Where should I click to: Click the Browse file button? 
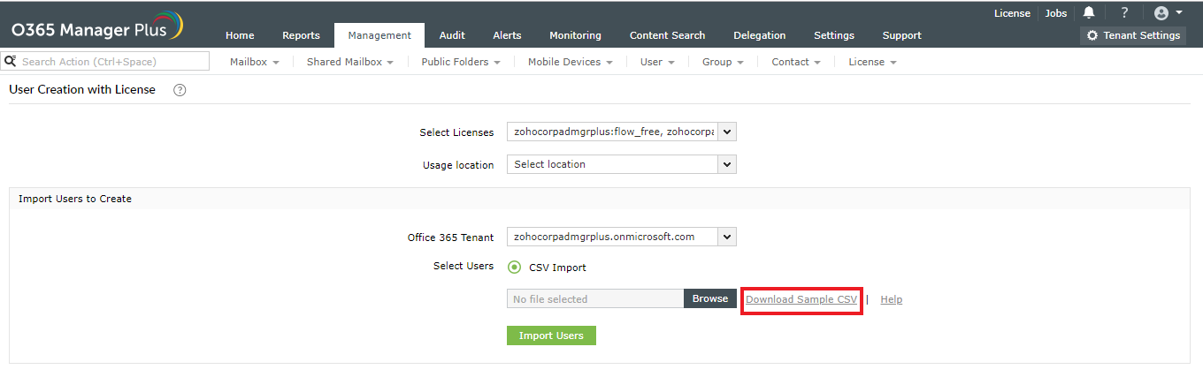pyautogui.click(x=709, y=298)
